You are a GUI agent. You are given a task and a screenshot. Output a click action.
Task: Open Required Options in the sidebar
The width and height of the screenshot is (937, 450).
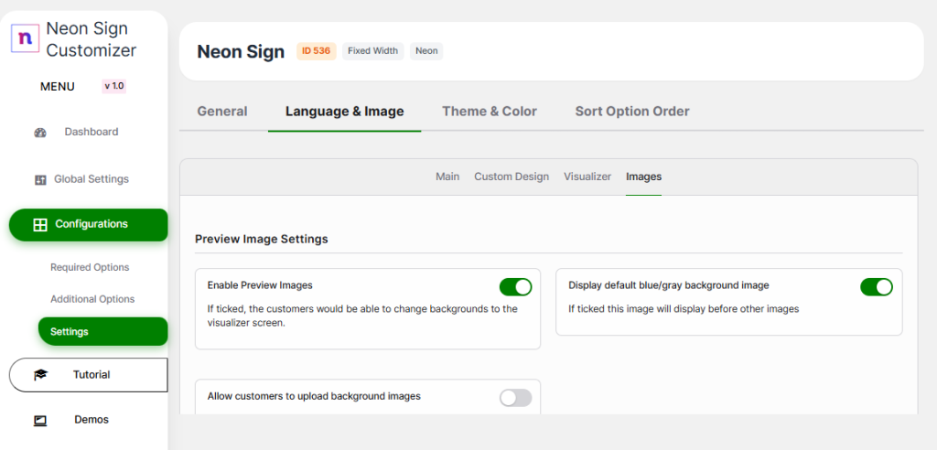tap(90, 268)
